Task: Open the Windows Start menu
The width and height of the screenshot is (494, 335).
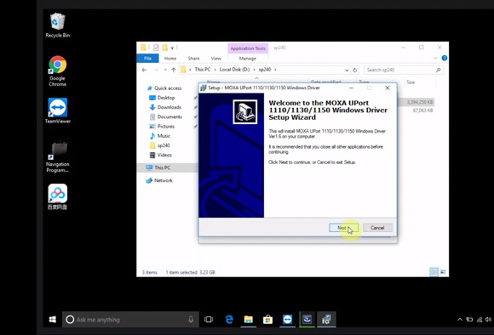Action: pos(53,320)
